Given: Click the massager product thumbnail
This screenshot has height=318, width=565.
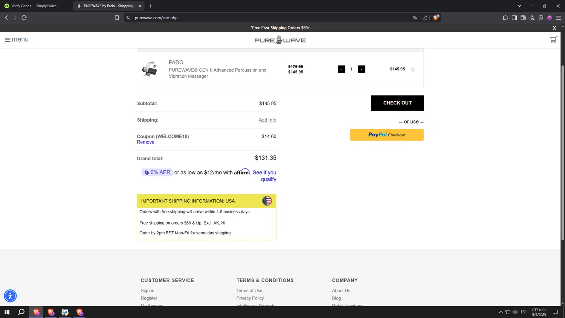Looking at the screenshot, I should click(x=150, y=69).
